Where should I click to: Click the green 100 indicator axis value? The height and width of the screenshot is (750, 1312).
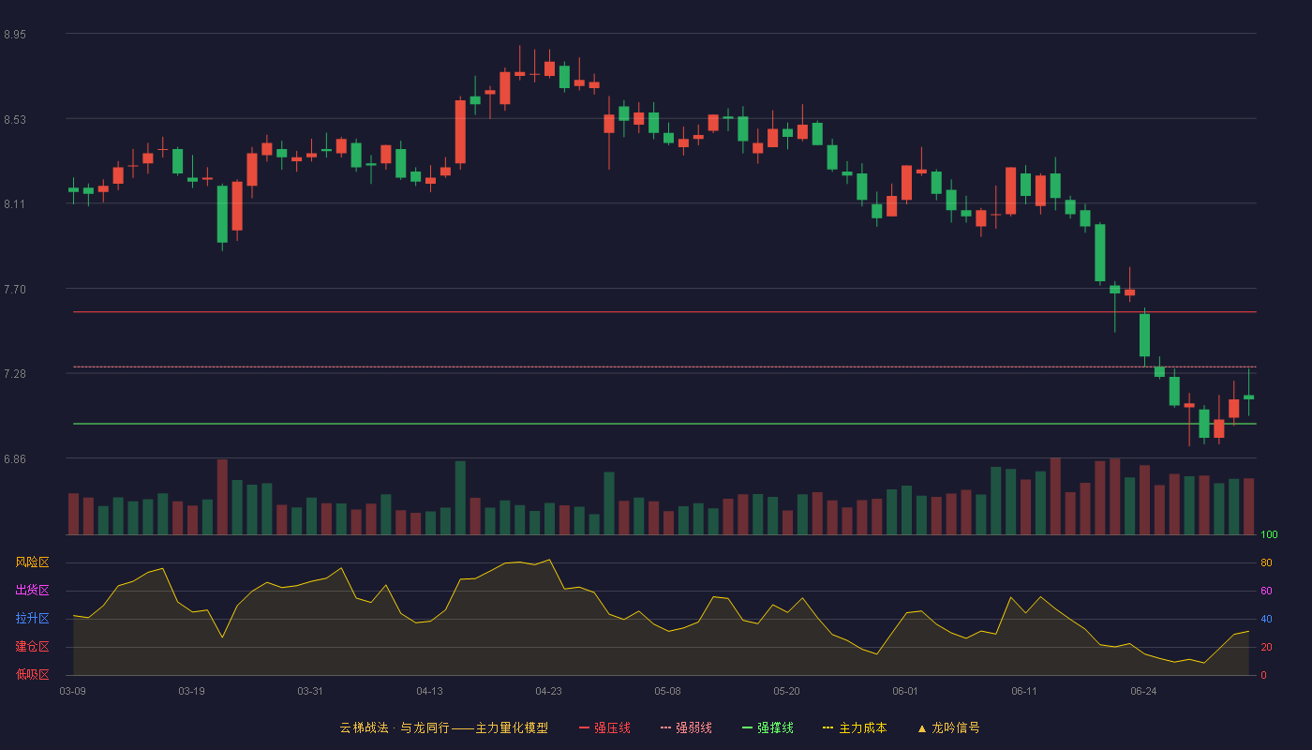click(x=1269, y=535)
